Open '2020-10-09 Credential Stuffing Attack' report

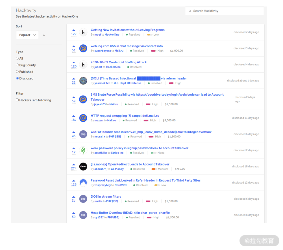coord(119,62)
